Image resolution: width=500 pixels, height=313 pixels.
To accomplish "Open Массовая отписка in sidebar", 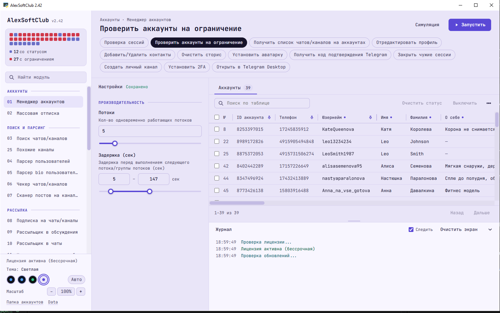I will click(x=43, y=113).
